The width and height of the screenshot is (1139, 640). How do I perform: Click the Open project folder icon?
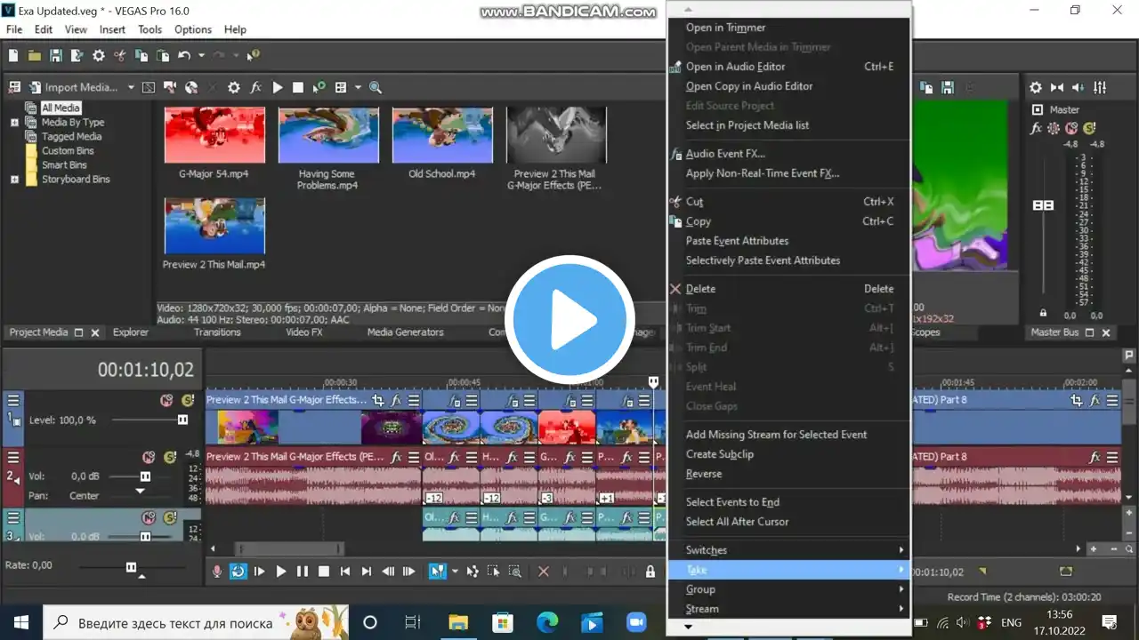tap(35, 56)
